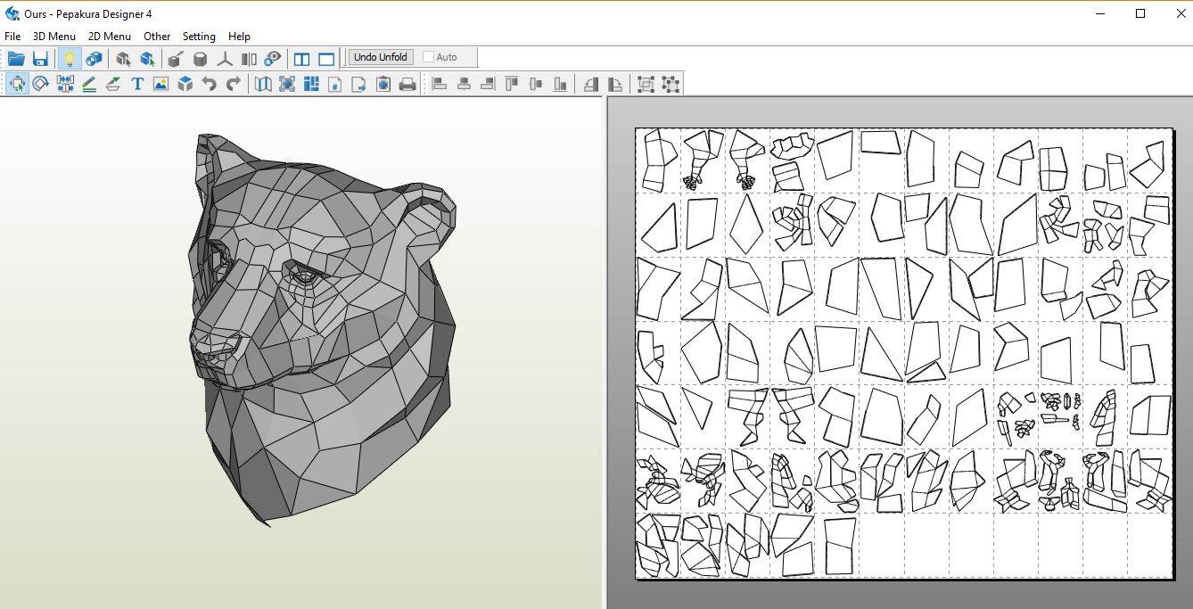Click the gray cylinder icon
Viewport: 1193px width, 609px height.
(201, 59)
